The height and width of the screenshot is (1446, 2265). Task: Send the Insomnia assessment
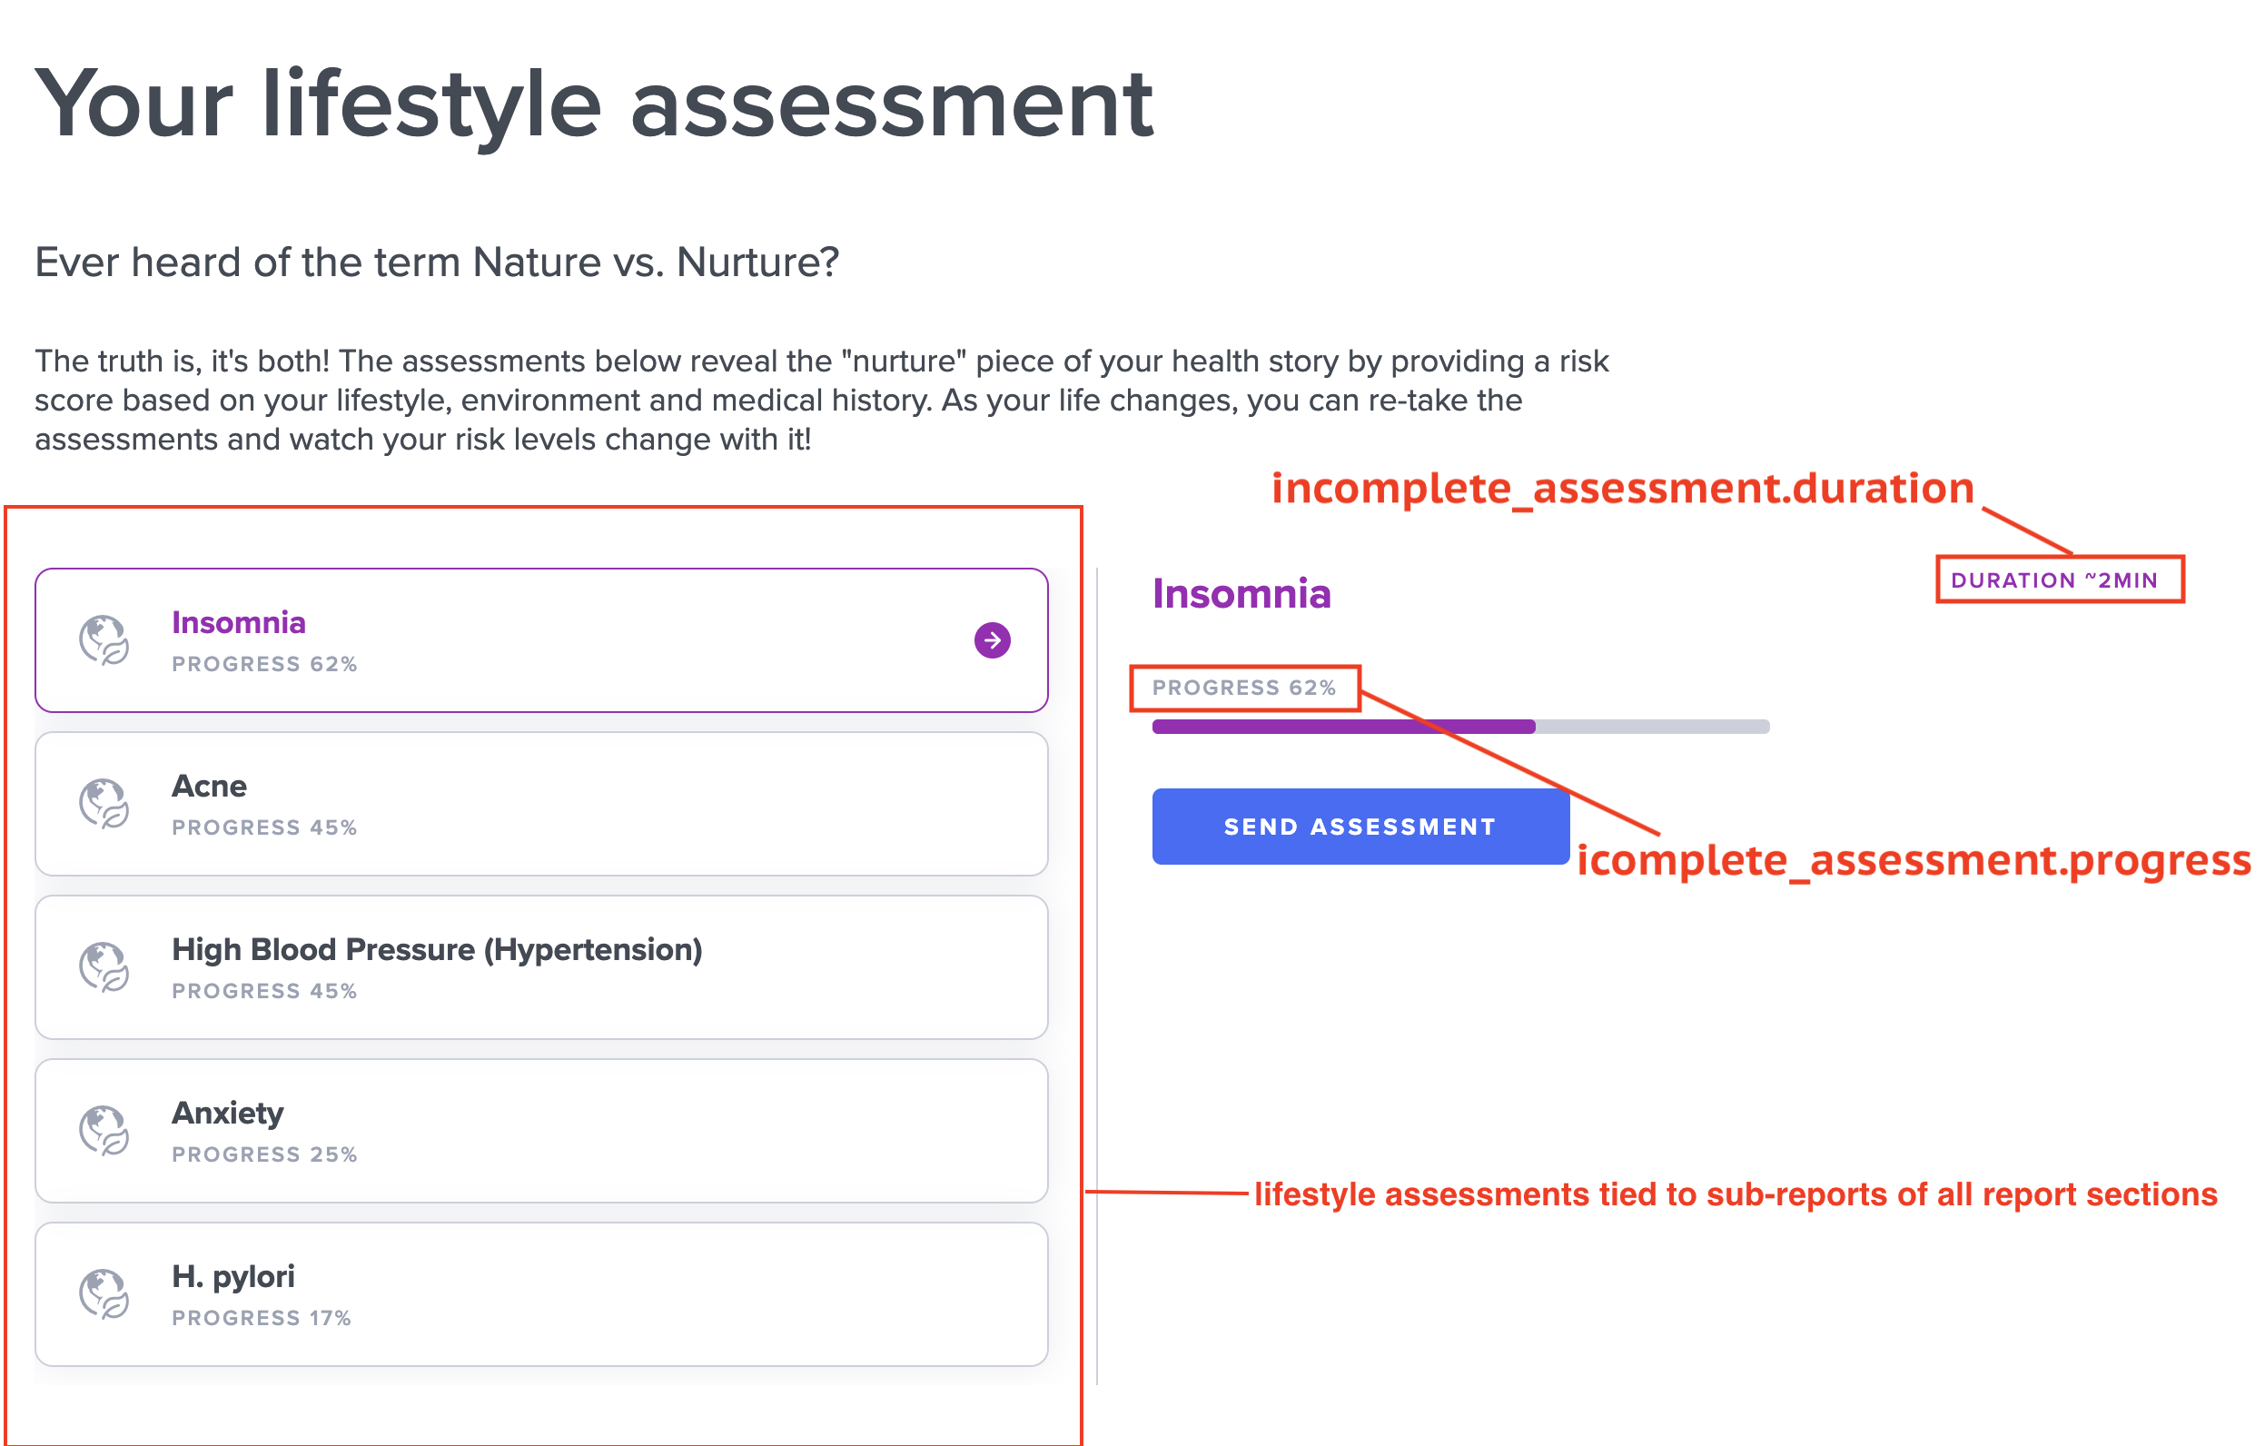tap(1360, 826)
